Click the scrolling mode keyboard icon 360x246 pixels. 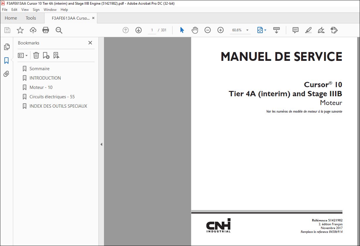[277, 30]
